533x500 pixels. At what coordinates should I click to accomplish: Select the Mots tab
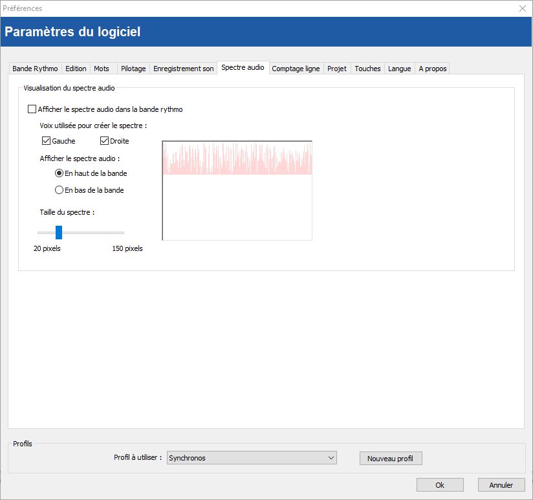pos(102,69)
